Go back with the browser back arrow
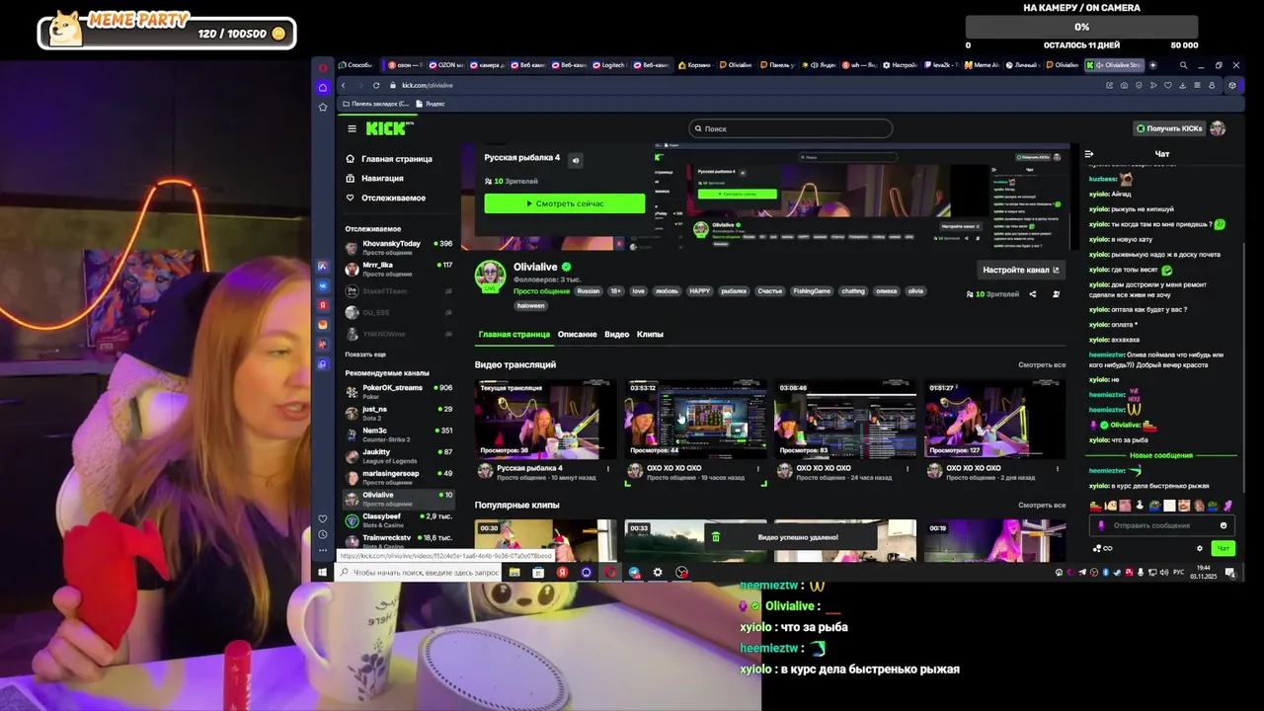The height and width of the screenshot is (711, 1264). pyautogui.click(x=344, y=85)
